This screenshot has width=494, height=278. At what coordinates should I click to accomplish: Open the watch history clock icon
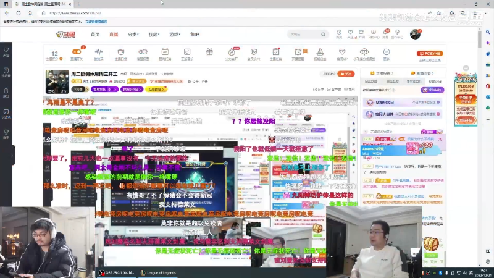pos(339,34)
